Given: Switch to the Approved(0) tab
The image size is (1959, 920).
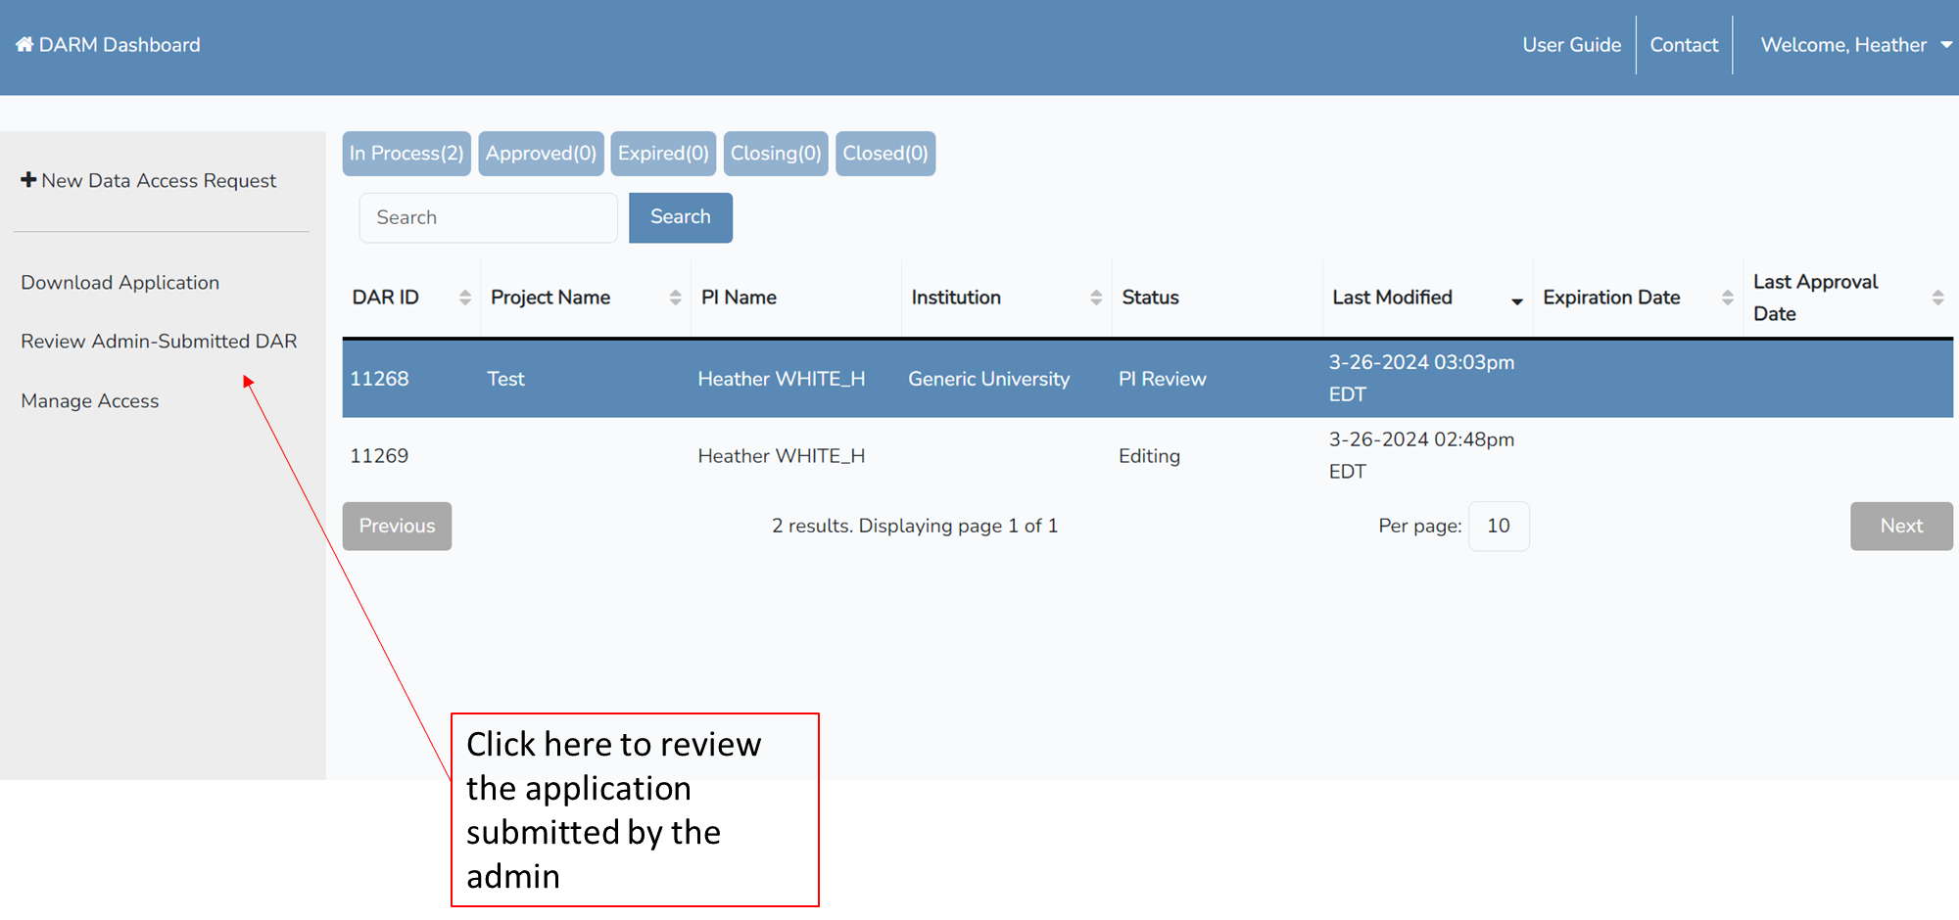Looking at the screenshot, I should 541,154.
